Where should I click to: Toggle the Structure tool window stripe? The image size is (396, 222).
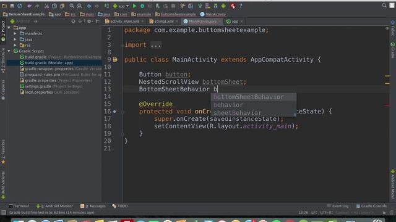pos(3,61)
